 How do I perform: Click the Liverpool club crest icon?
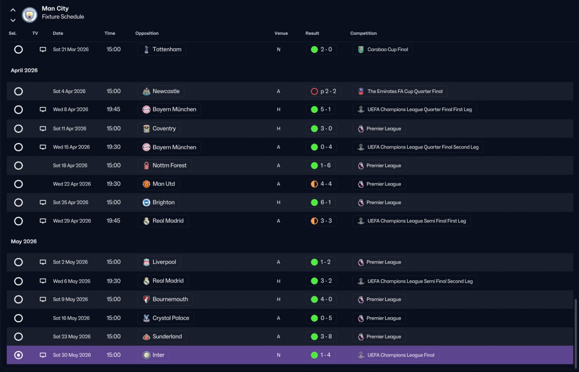[146, 262]
